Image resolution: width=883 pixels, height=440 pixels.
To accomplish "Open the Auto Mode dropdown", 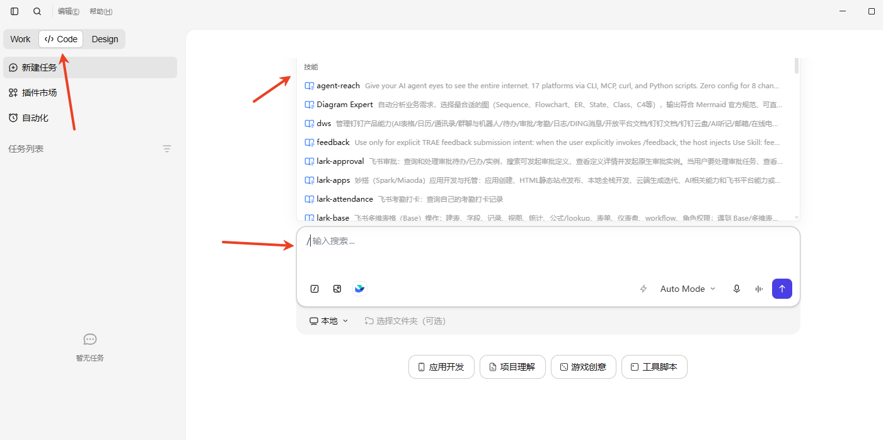I will pos(688,289).
